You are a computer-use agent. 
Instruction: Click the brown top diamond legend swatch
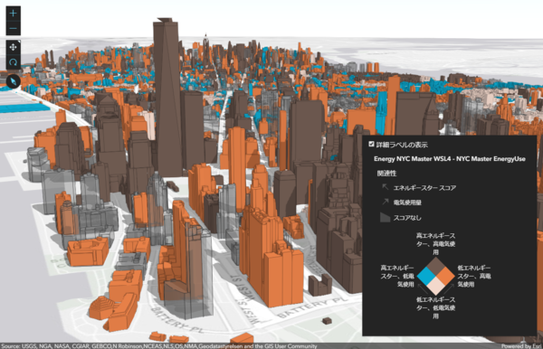point(435,267)
